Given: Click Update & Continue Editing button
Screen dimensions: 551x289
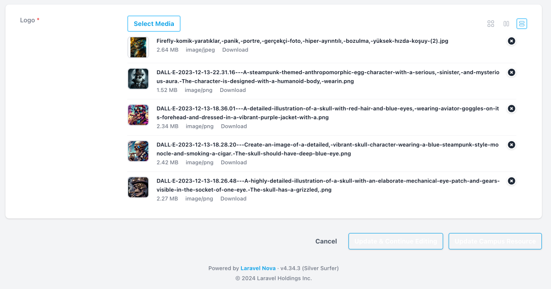Looking at the screenshot, I should coord(395,241).
